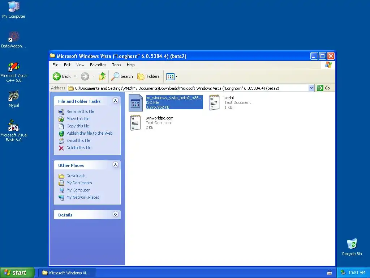Click the Forward arrow button
Screen dimensions: 370x278
(x=85, y=76)
